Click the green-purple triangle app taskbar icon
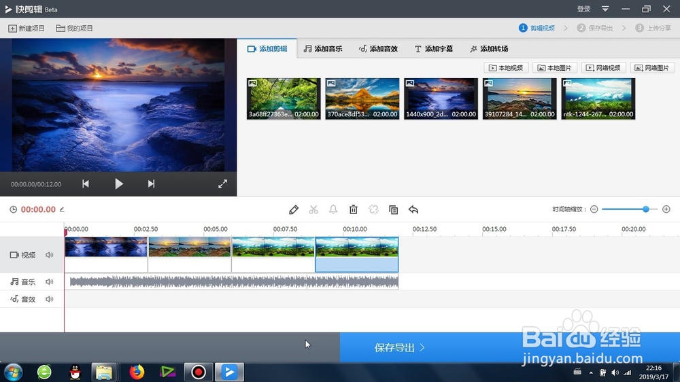This screenshot has height=382, width=680. [167, 372]
